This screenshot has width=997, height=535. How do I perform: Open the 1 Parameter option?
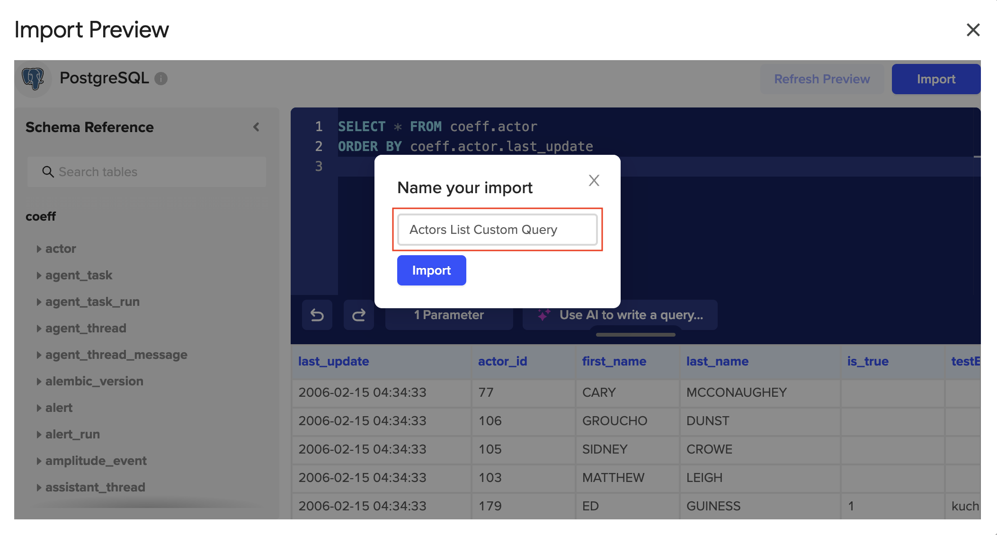point(449,315)
